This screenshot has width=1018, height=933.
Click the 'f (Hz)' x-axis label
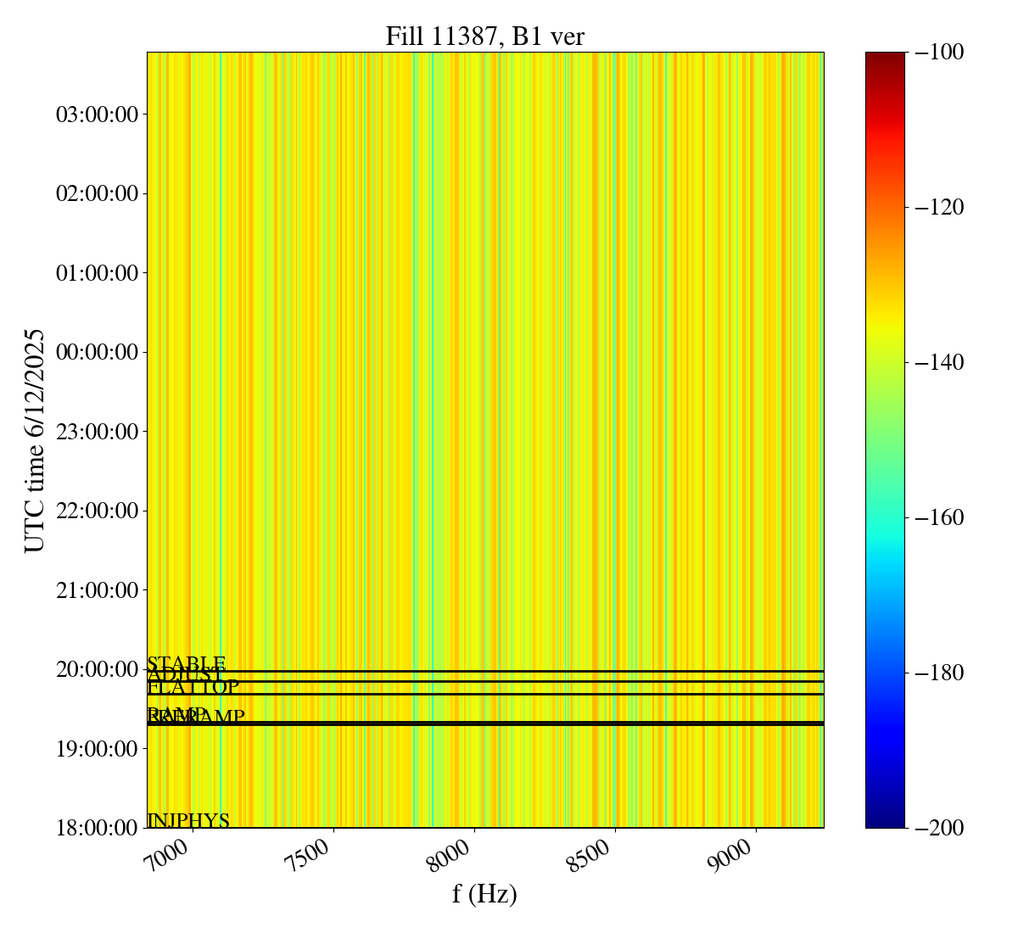[484, 893]
